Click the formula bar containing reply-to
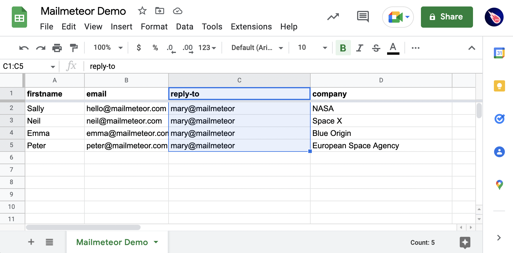513x253 pixels. click(282, 66)
